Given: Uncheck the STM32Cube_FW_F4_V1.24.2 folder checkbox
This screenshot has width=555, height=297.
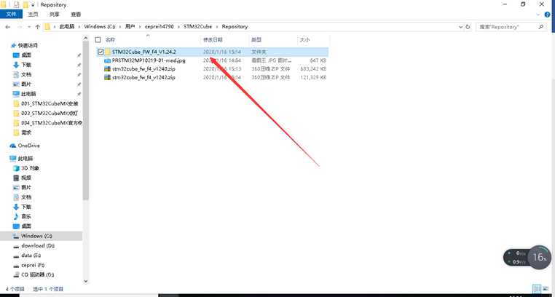Looking at the screenshot, I should click(101, 52).
